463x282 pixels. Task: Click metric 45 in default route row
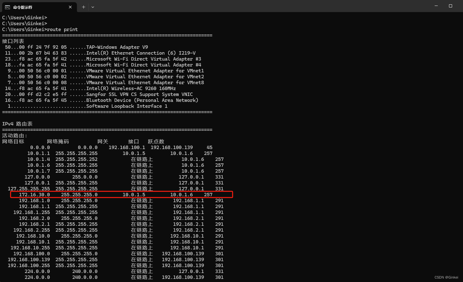(210, 148)
